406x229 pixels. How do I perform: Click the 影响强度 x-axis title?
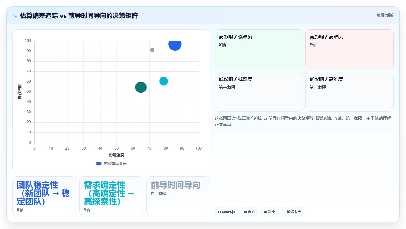[116, 155]
